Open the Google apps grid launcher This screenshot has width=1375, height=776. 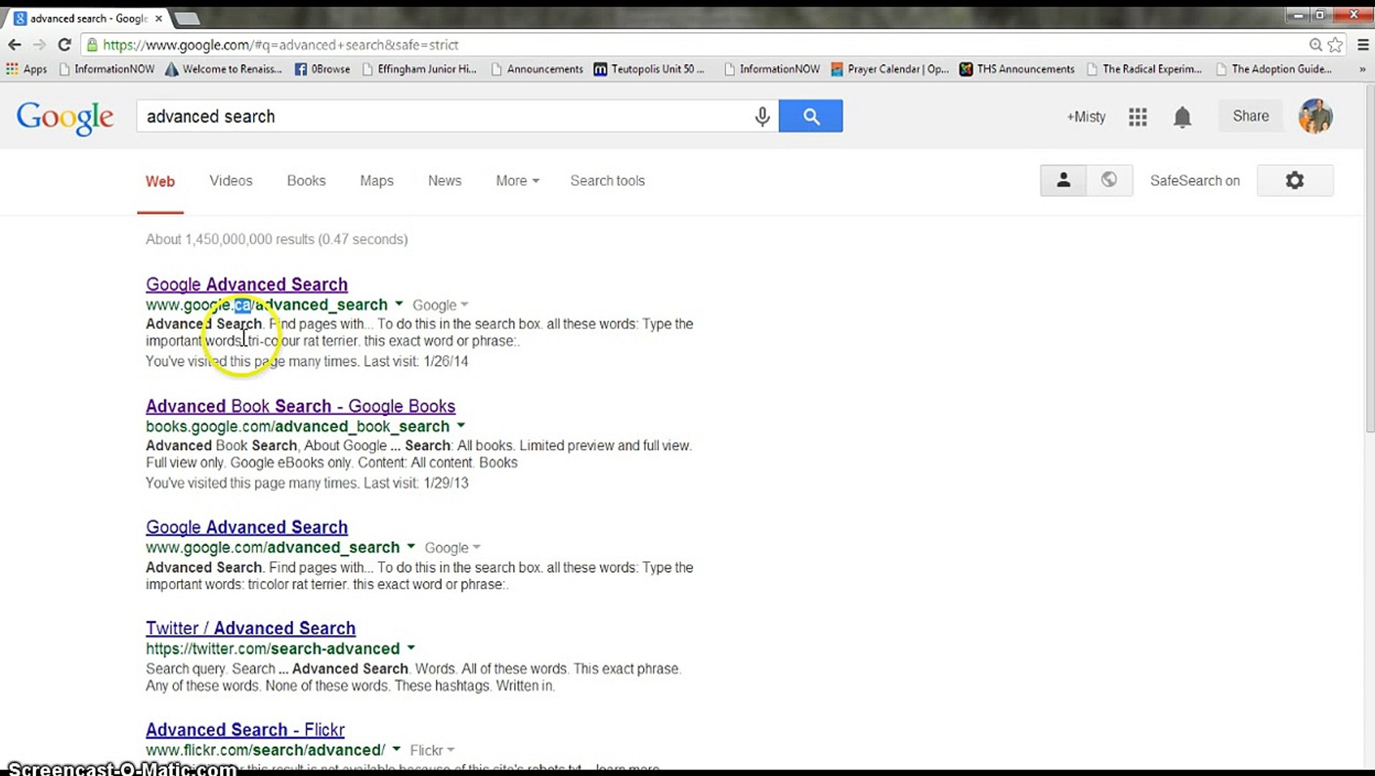[1138, 116]
